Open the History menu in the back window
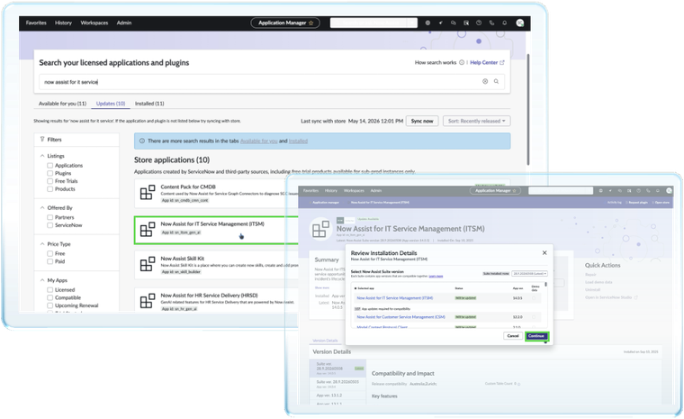684x419 pixels. (63, 23)
